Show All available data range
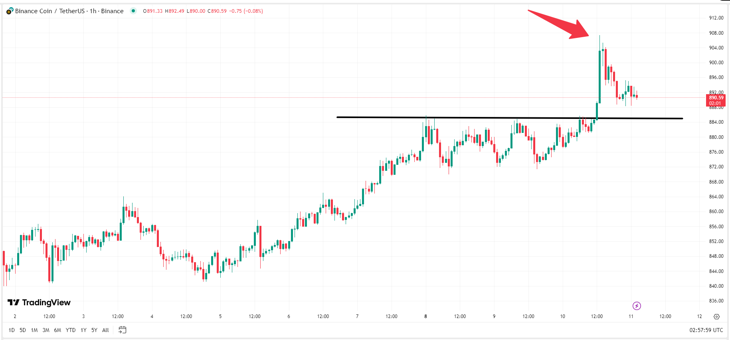Screen dimensions: 730x340 tap(105, 330)
